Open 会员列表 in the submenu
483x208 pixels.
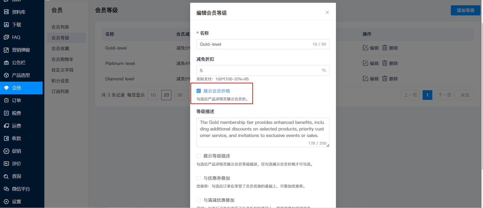tap(60, 27)
